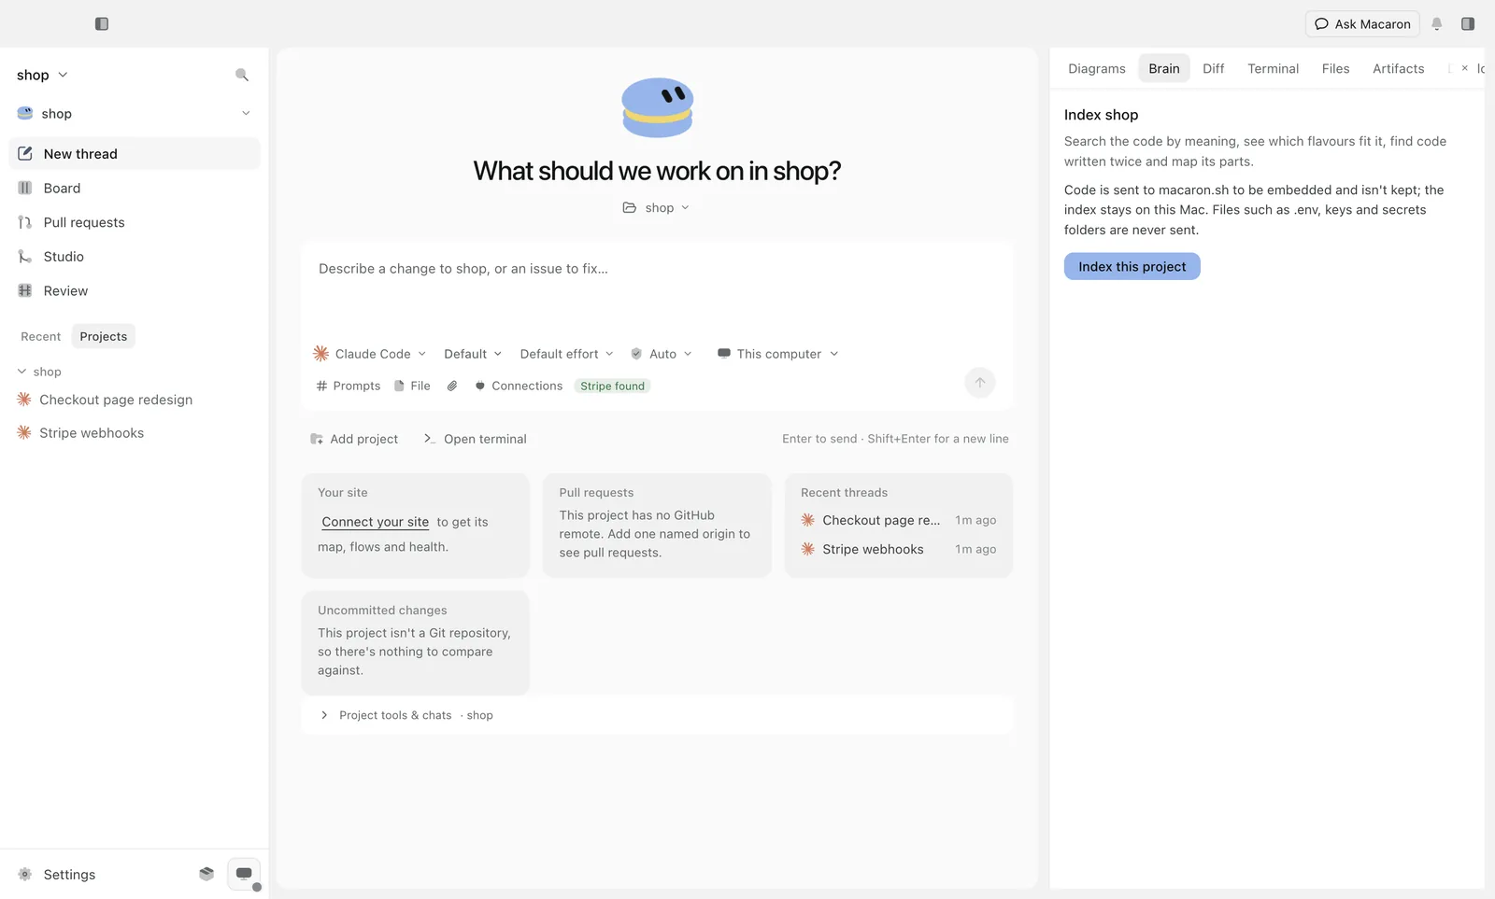Viewport: 1495px width, 899px height.
Task: Expand Project tools & chats section
Action: [x=657, y=715]
